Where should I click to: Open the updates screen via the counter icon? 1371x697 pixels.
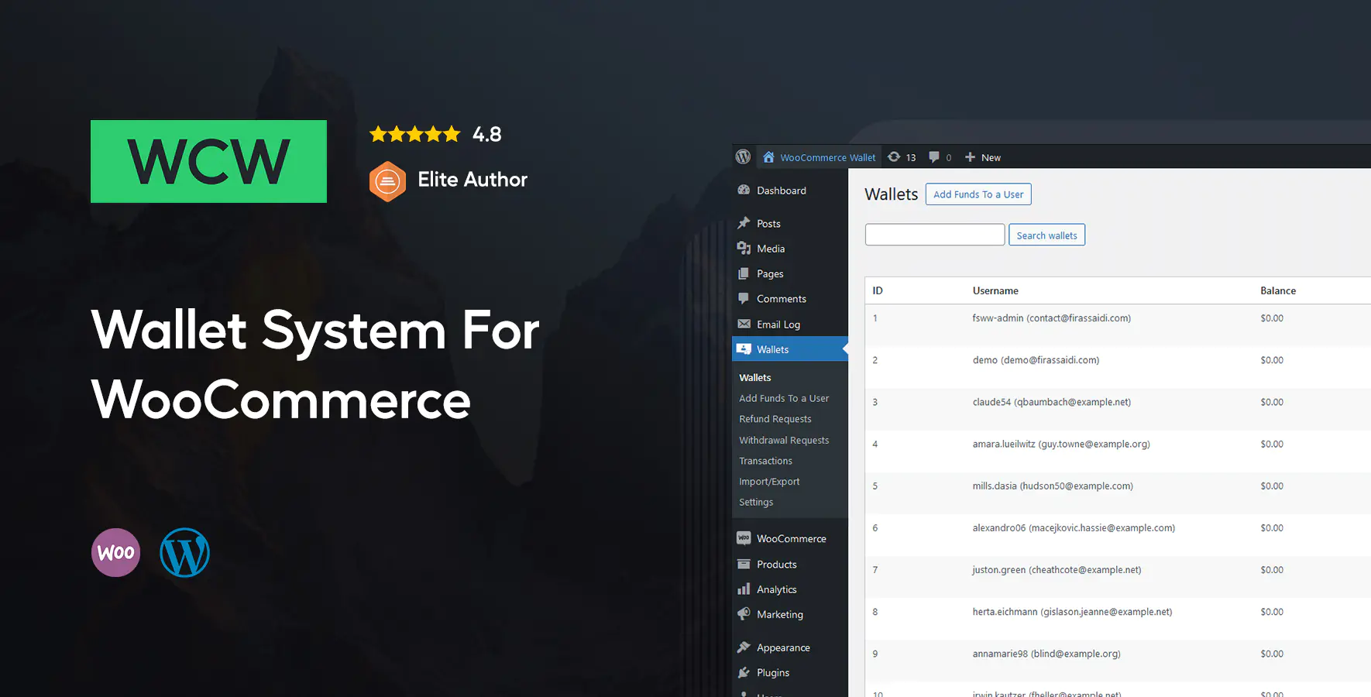tap(895, 156)
